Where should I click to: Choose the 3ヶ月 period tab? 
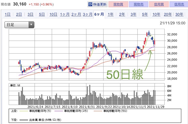point(87,14)
